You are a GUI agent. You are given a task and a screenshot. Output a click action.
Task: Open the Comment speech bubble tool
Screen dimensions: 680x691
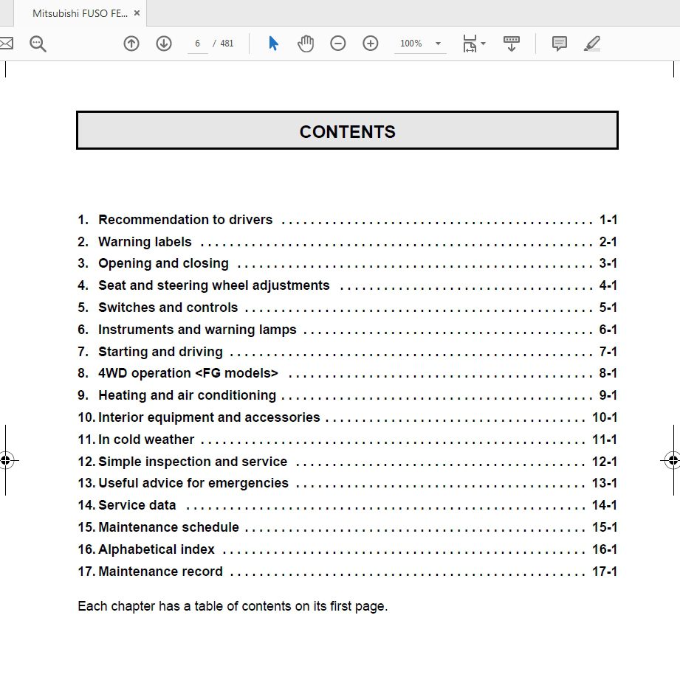pyautogui.click(x=559, y=44)
